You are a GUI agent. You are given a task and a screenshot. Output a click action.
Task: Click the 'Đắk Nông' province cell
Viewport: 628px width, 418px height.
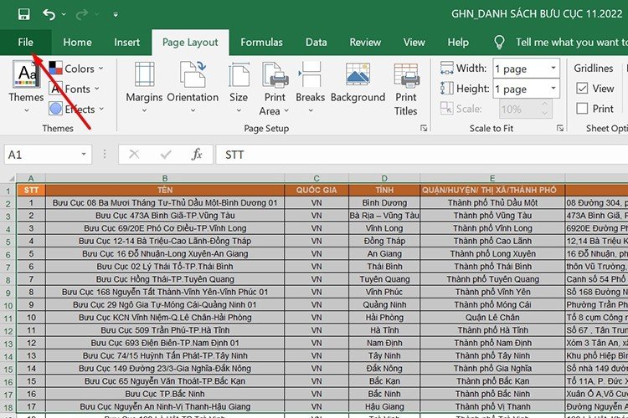pos(384,369)
